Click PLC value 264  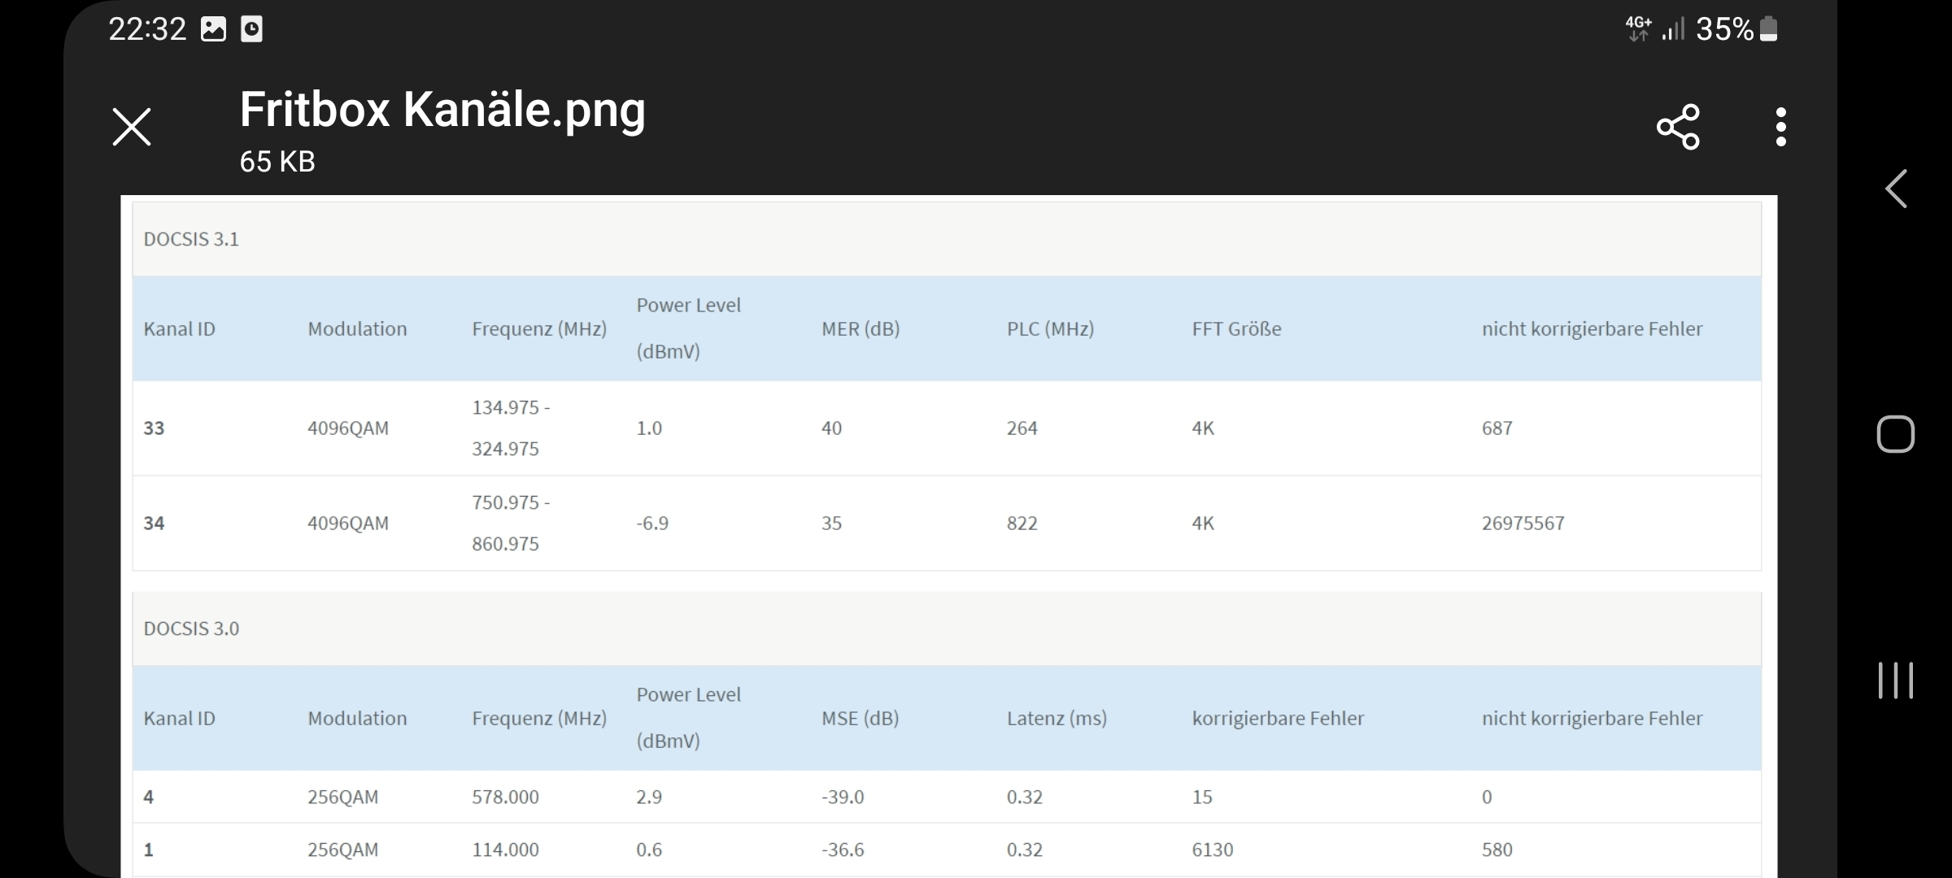(x=1022, y=428)
